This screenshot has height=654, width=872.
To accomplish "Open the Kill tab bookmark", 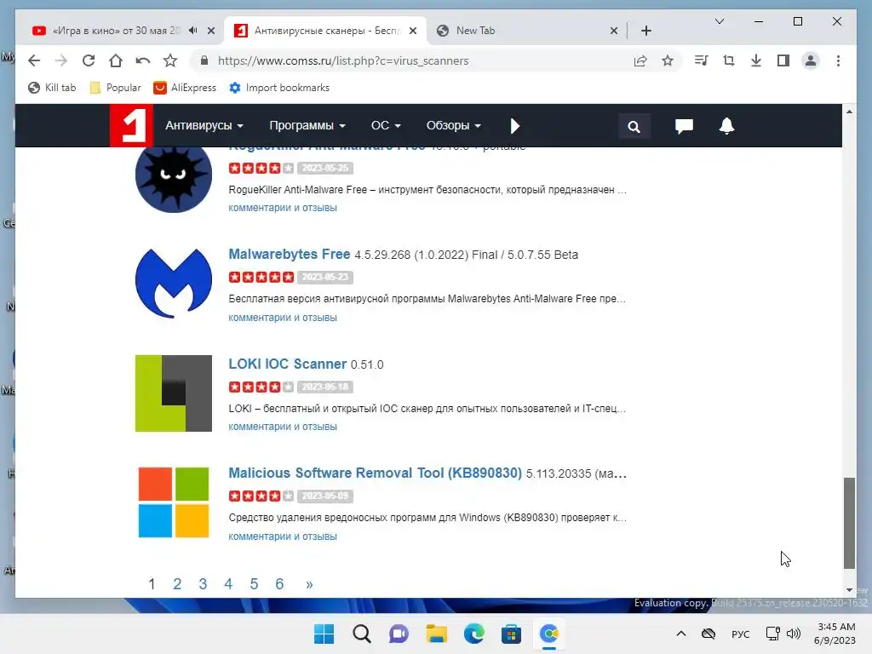I will click(52, 88).
